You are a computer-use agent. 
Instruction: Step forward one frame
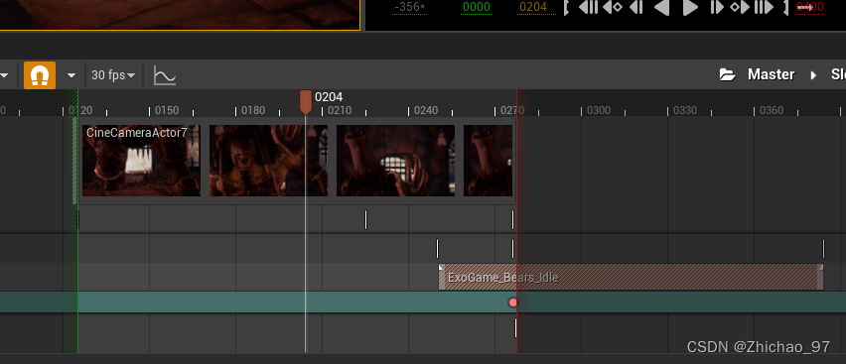coord(717,8)
